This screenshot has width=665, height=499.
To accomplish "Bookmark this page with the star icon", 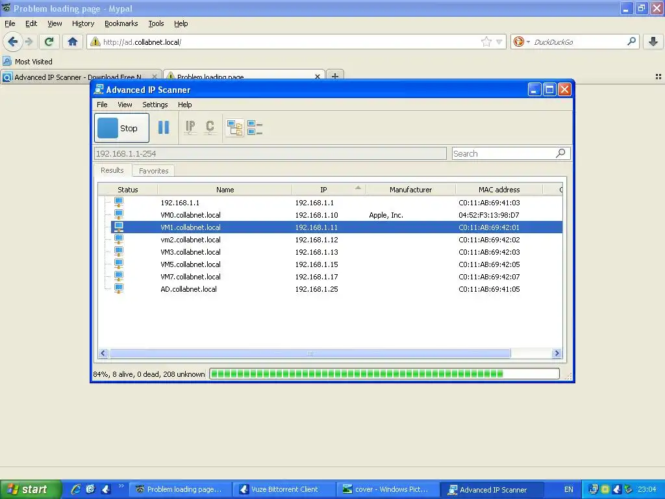I will click(486, 42).
